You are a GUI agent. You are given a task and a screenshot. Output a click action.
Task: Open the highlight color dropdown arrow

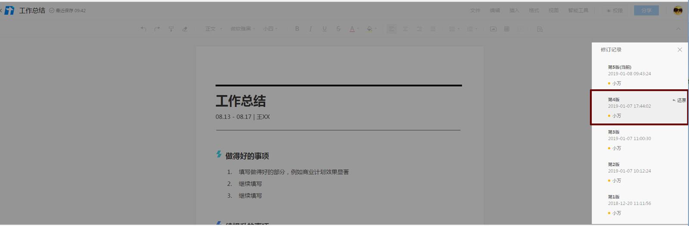point(376,29)
